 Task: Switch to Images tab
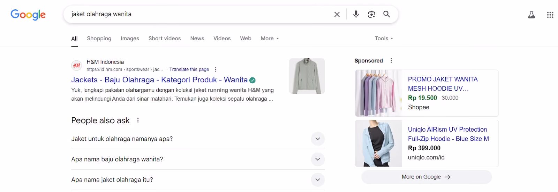tap(130, 39)
